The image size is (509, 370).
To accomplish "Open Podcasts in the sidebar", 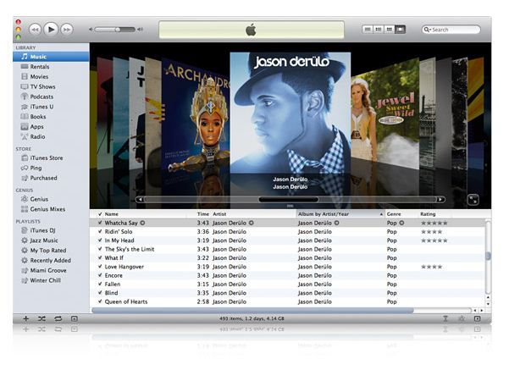I will pyautogui.click(x=51, y=97).
